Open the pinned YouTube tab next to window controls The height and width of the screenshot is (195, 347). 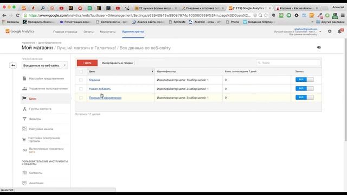coord(61,8)
